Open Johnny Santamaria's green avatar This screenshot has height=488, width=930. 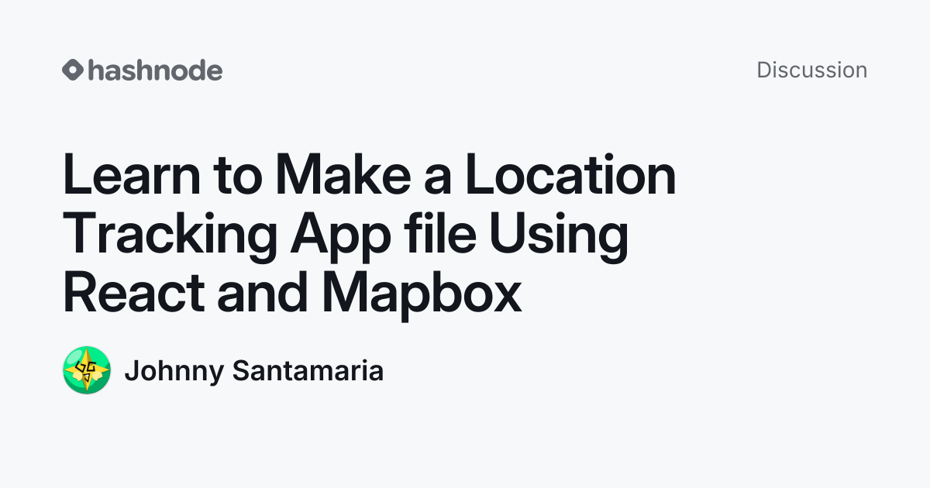click(x=86, y=370)
